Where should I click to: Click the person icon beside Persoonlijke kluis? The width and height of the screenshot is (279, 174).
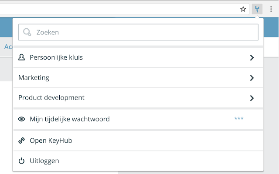22,57
